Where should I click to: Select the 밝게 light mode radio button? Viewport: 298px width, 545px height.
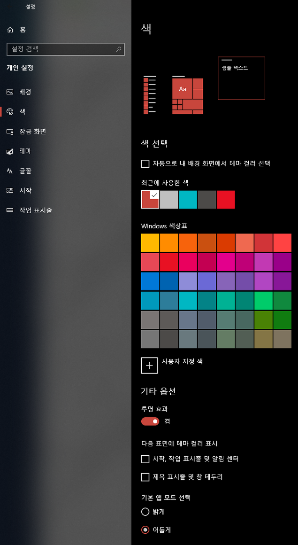[x=145, y=512]
